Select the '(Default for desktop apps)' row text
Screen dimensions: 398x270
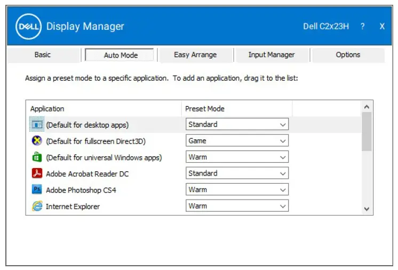coord(87,125)
